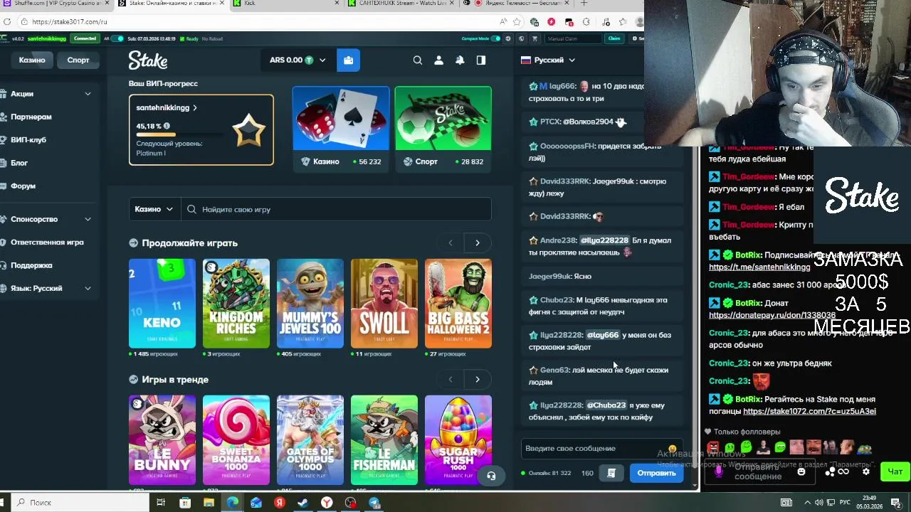This screenshot has height=512, width=911.
Task: Open Telegram from the taskbar
Action: click(x=374, y=503)
